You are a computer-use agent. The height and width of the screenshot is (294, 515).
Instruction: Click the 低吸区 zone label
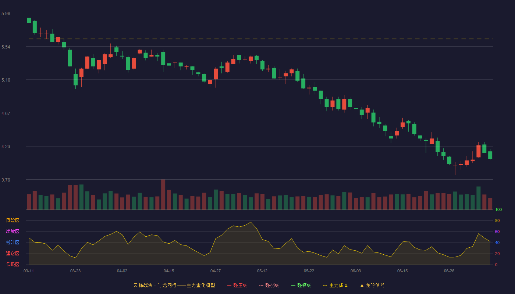tap(13, 264)
